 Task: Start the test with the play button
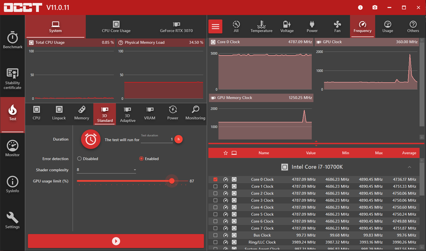(x=116, y=241)
